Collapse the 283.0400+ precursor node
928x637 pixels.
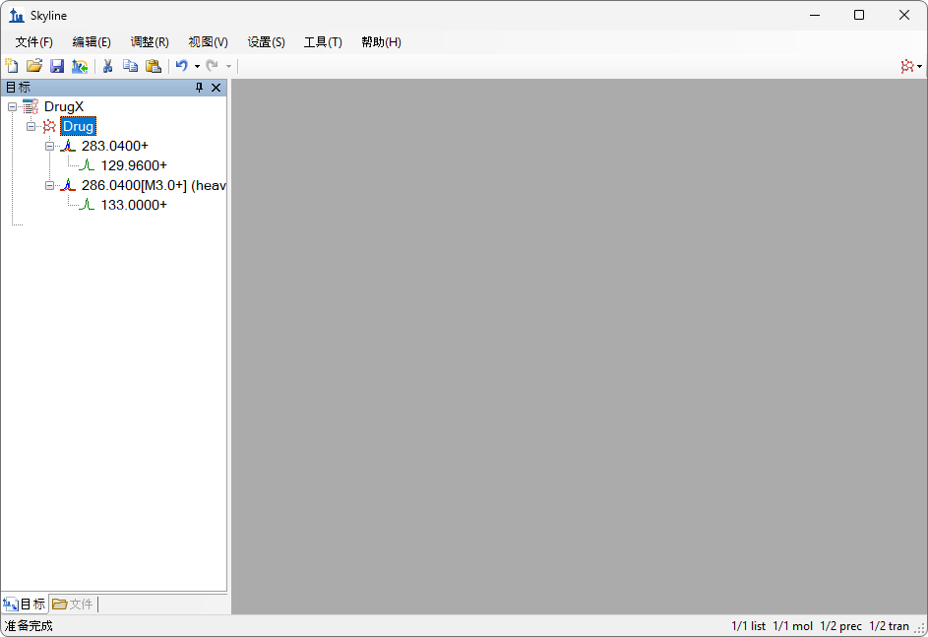tap(49, 146)
